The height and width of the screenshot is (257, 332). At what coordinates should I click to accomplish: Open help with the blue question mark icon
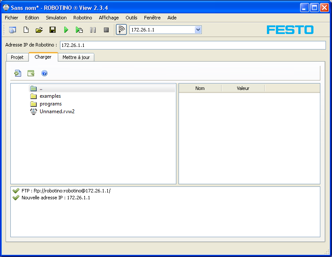tap(44, 73)
